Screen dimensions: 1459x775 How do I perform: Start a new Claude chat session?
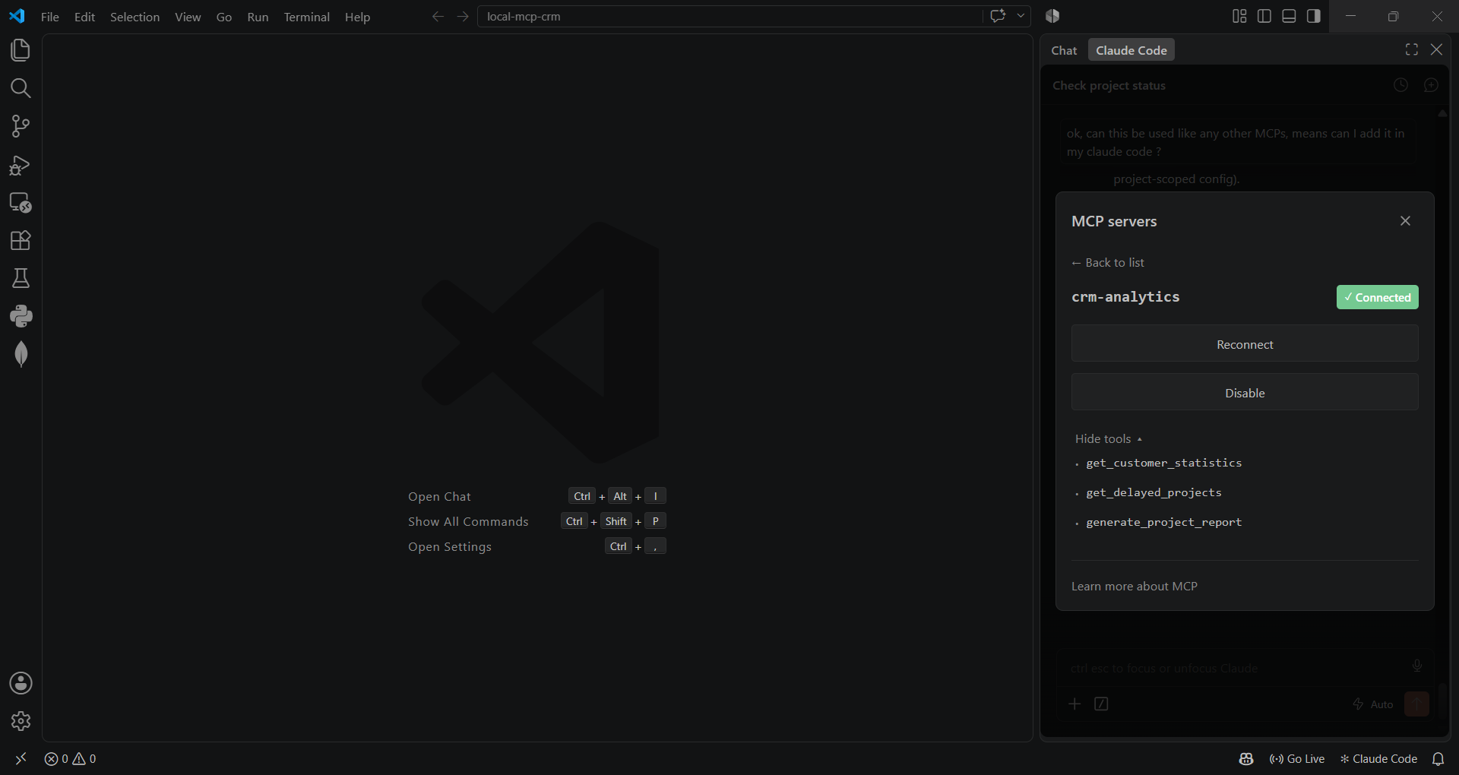click(1431, 85)
